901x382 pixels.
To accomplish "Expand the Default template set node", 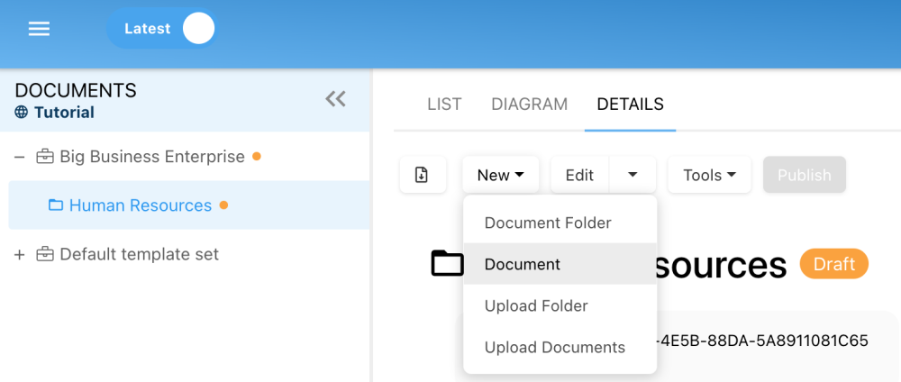I will click(19, 255).
